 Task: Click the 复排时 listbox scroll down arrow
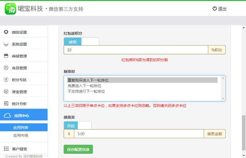coord(223,98)
